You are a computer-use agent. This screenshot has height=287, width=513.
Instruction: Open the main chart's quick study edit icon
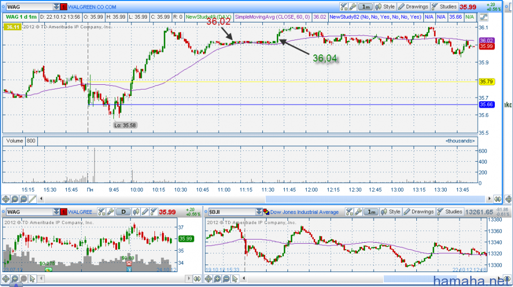point(344,6)
